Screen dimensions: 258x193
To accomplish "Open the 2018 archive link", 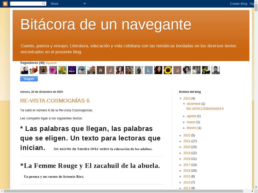I will (x=187, y=159).
